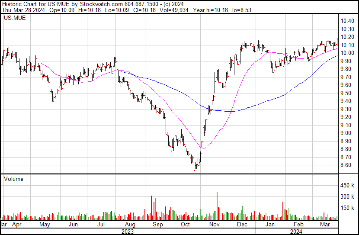Select the Aug month marker on the time axis
Viewport: 359px width, 235px height.
click(130, 225)
